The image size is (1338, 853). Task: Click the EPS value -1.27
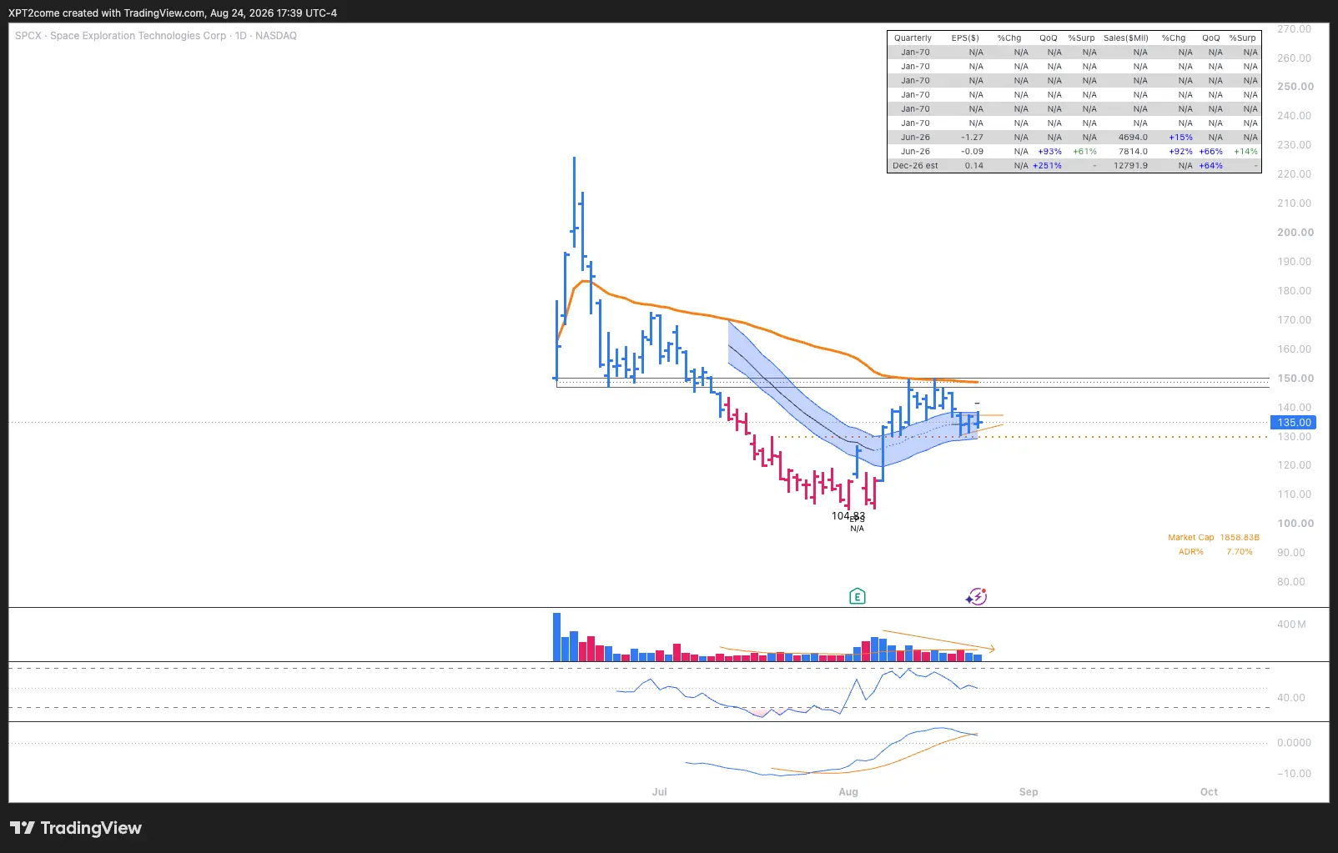(x=972, y=138)
